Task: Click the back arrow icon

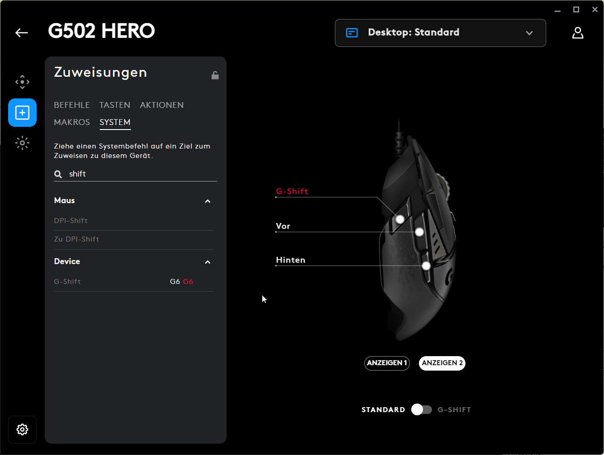Action: pos(21,32)
